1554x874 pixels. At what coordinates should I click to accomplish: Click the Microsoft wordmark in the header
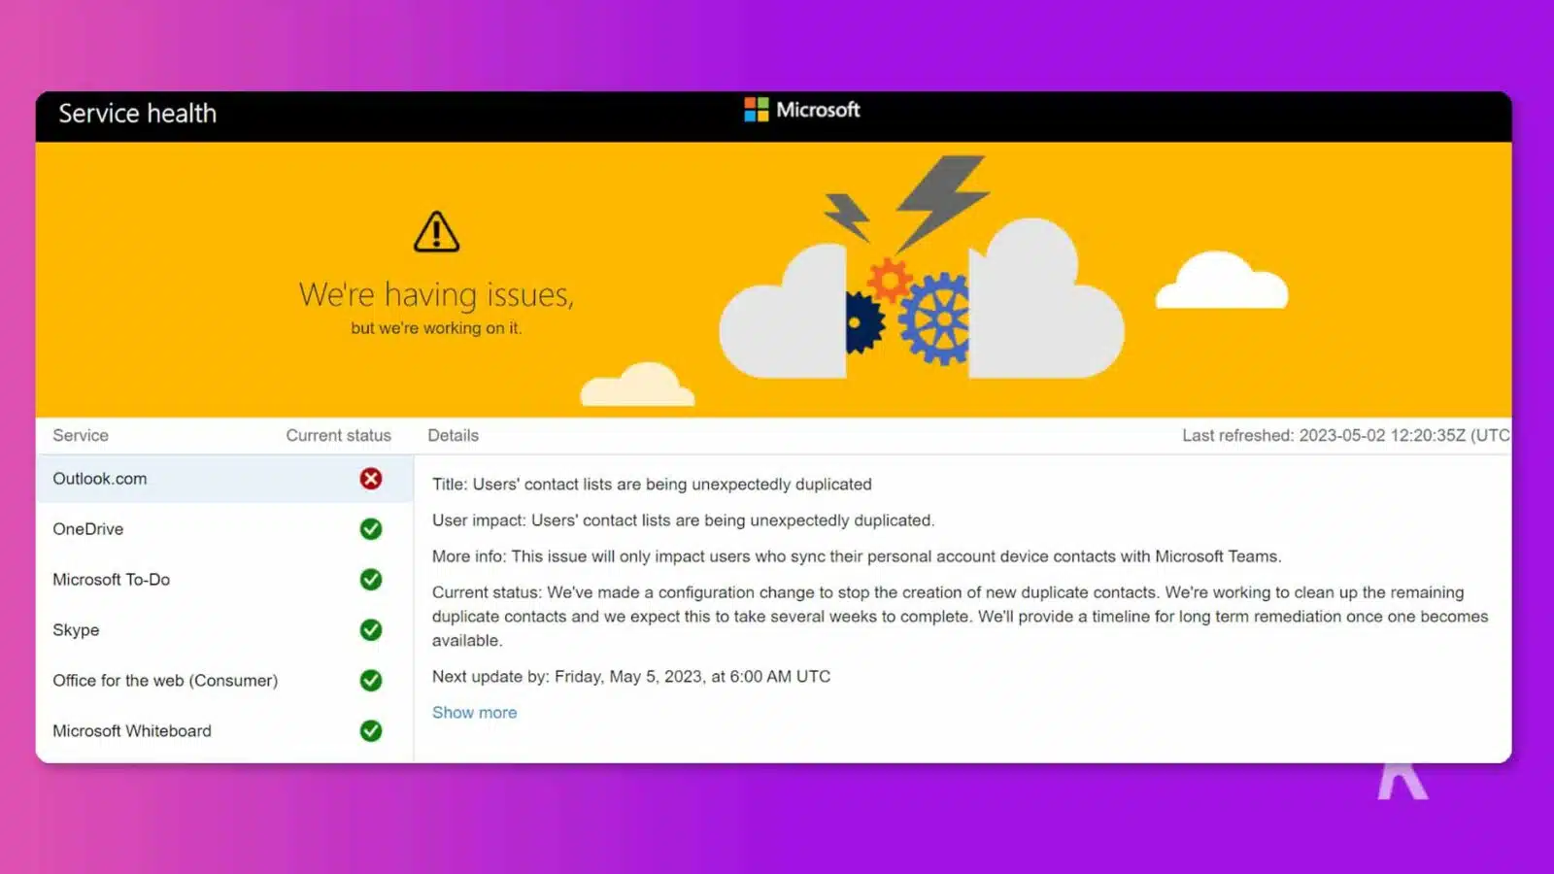click(x=818, y=110)
